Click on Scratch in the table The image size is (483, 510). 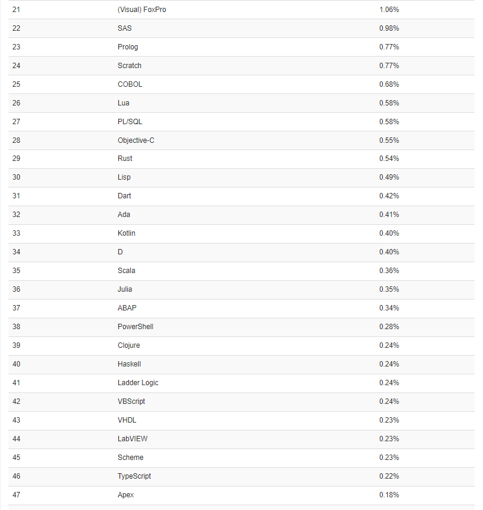point(130,66)
